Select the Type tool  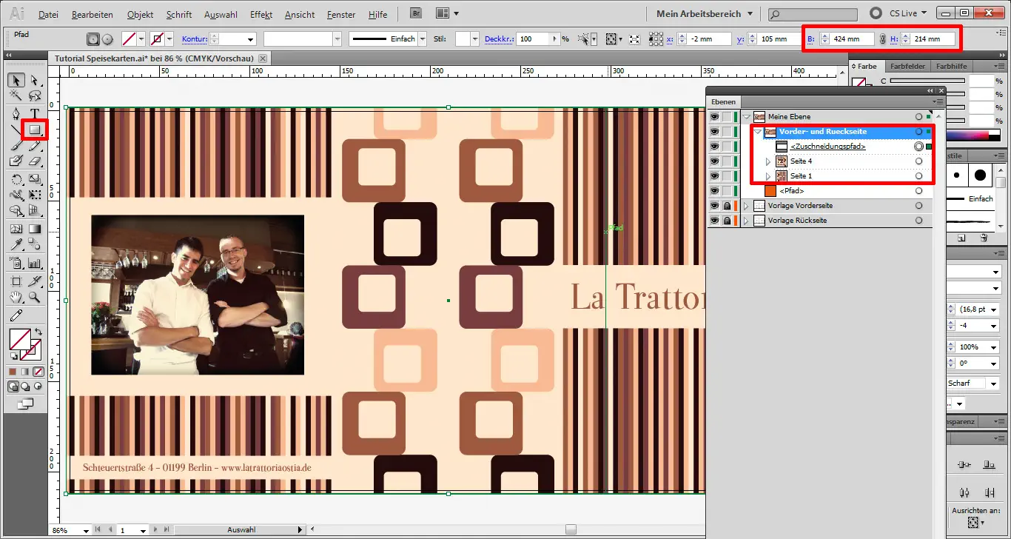tap(34, 113)
